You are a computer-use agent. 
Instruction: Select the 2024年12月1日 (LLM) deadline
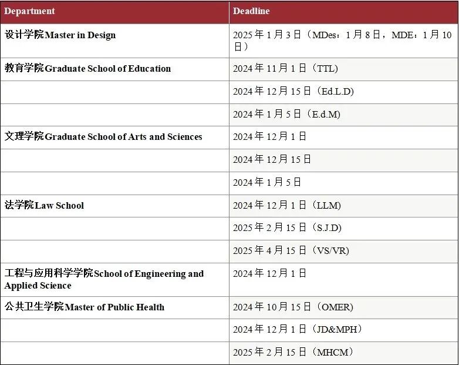point(344,206)
